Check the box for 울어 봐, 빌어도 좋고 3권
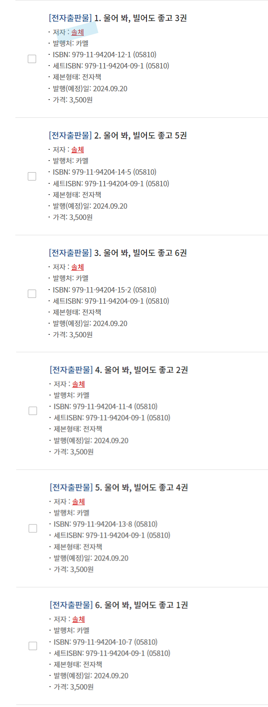268x707 pixels. coord(32,59)
